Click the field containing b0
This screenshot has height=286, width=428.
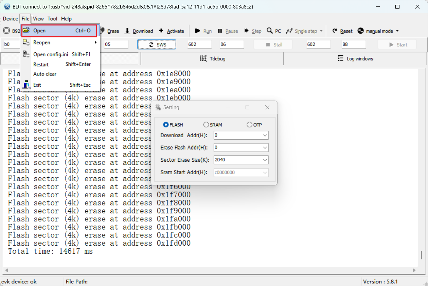[12, 44]
